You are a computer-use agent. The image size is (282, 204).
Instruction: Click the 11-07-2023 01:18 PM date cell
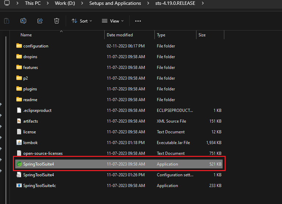(x=126, y=143)
